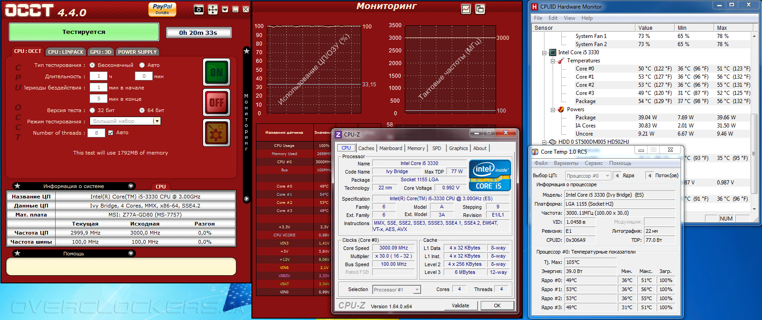This screenshot has height=320, width=762.
Task: Click the star beside Информация о системе
Action: [17, 186]
